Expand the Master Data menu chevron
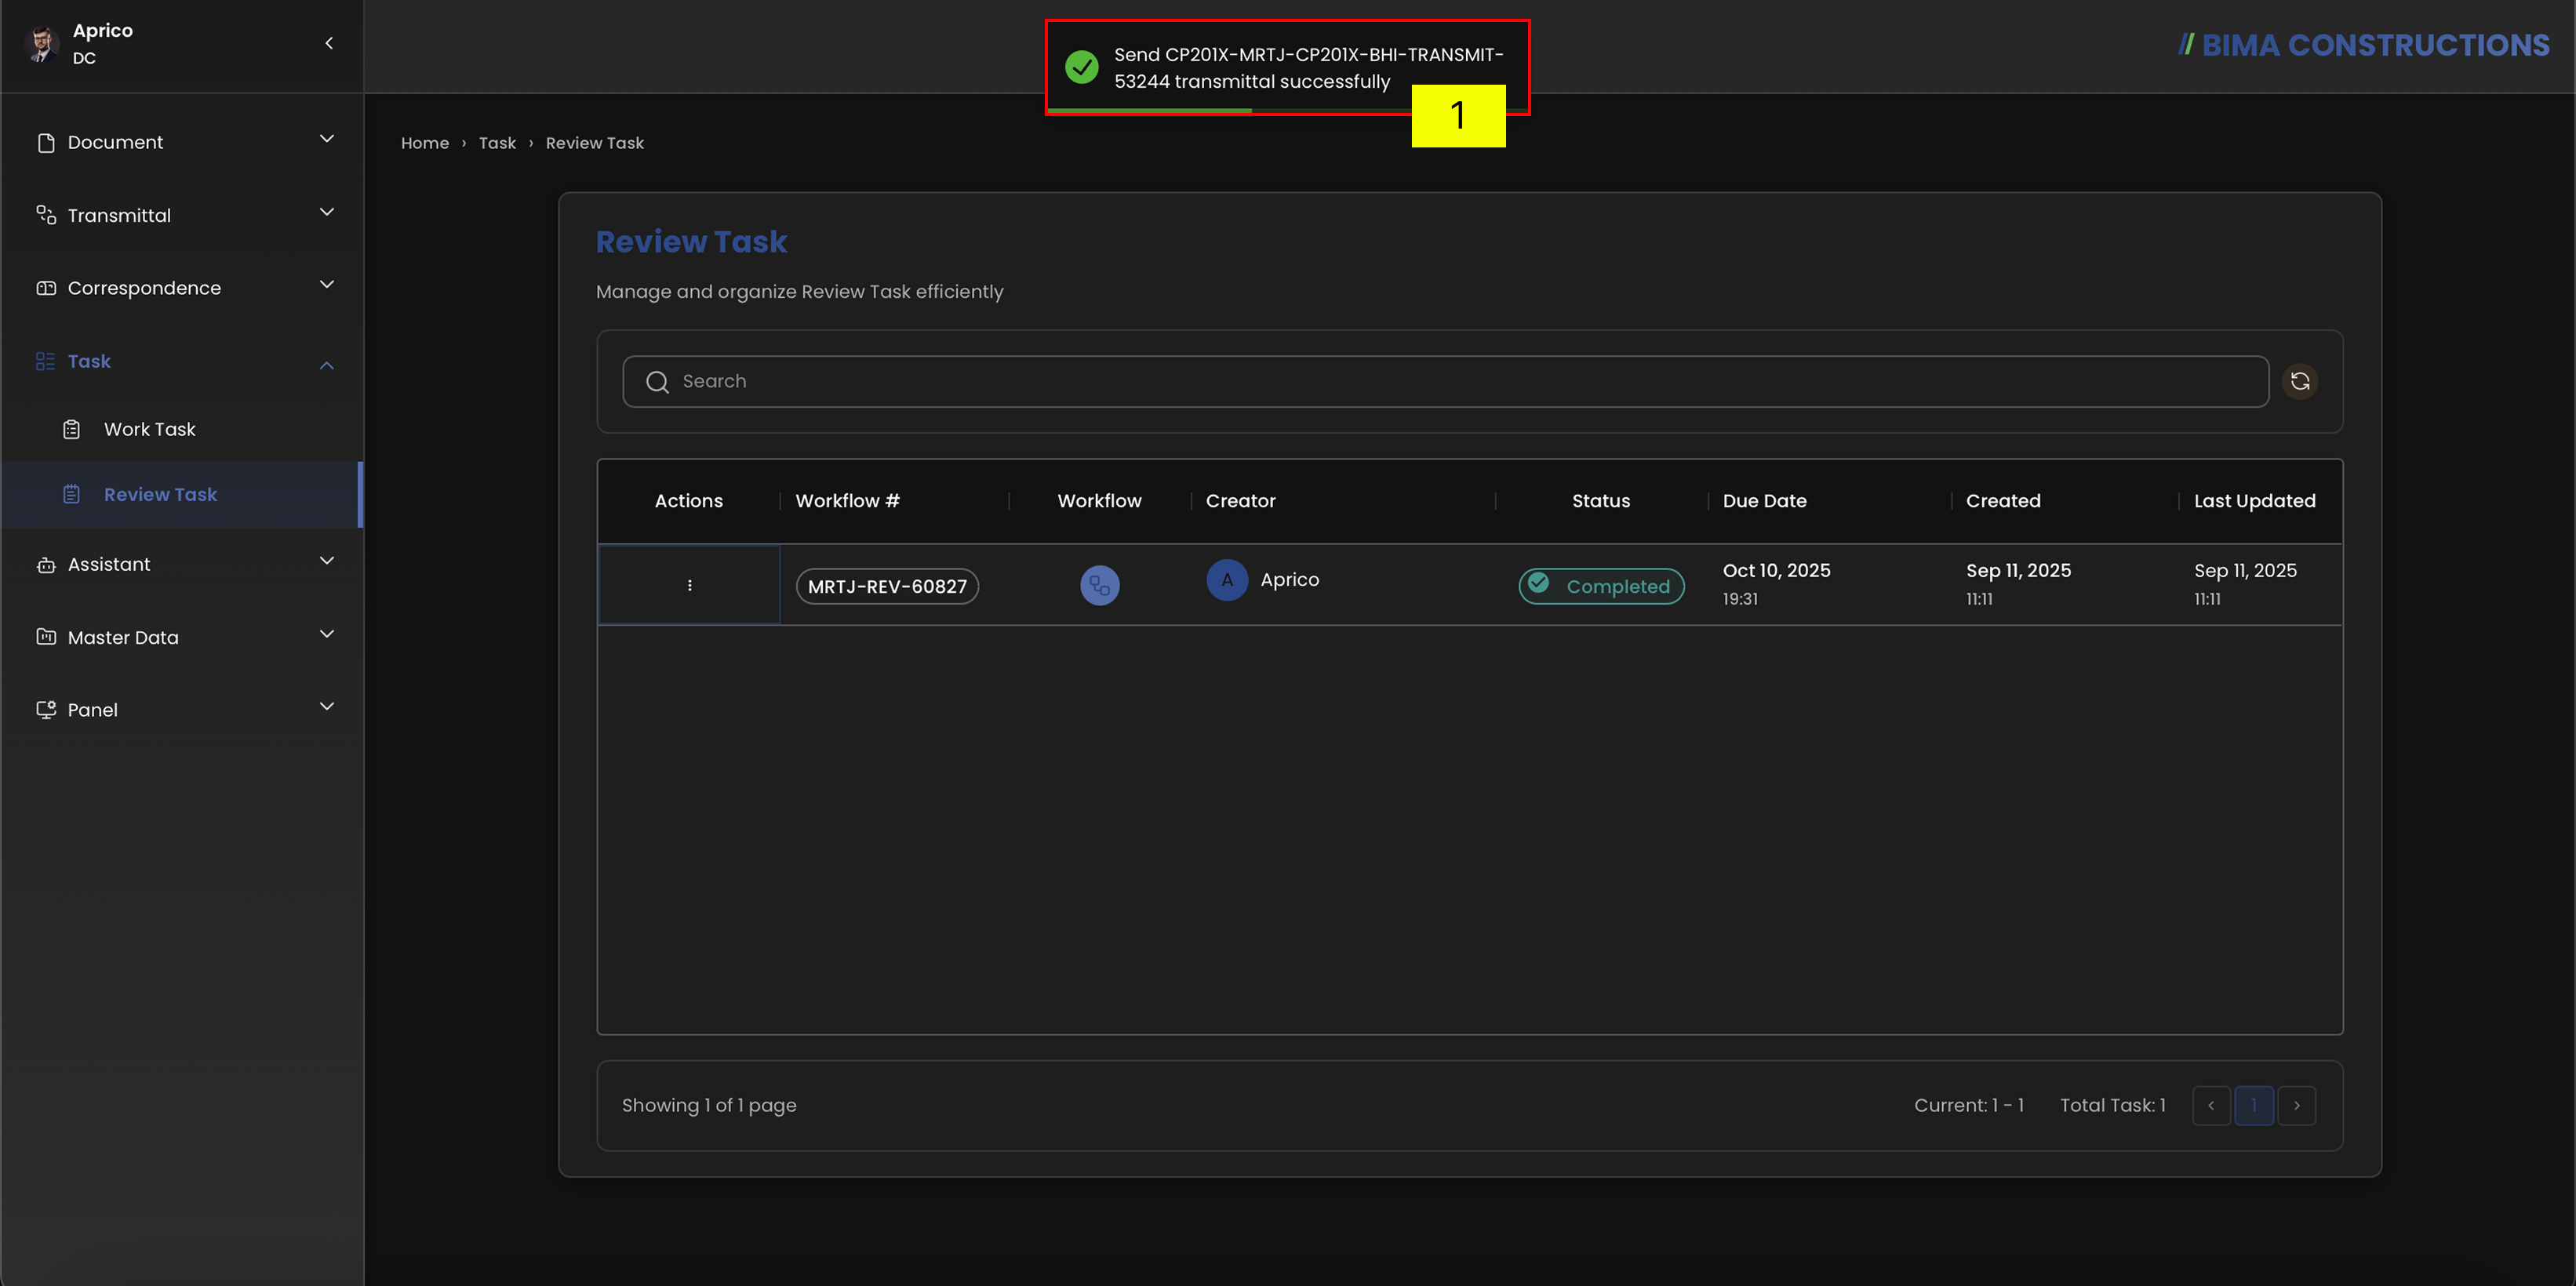The width and height of the screenshot is (2576, 1286). pyautogui.click(x=327, y=634)
